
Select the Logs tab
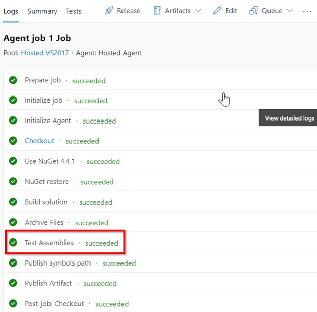coord(11,11)
